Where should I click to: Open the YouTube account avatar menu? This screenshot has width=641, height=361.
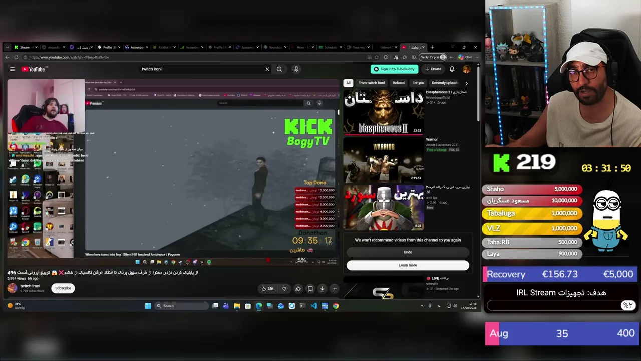tap(466, 69)
